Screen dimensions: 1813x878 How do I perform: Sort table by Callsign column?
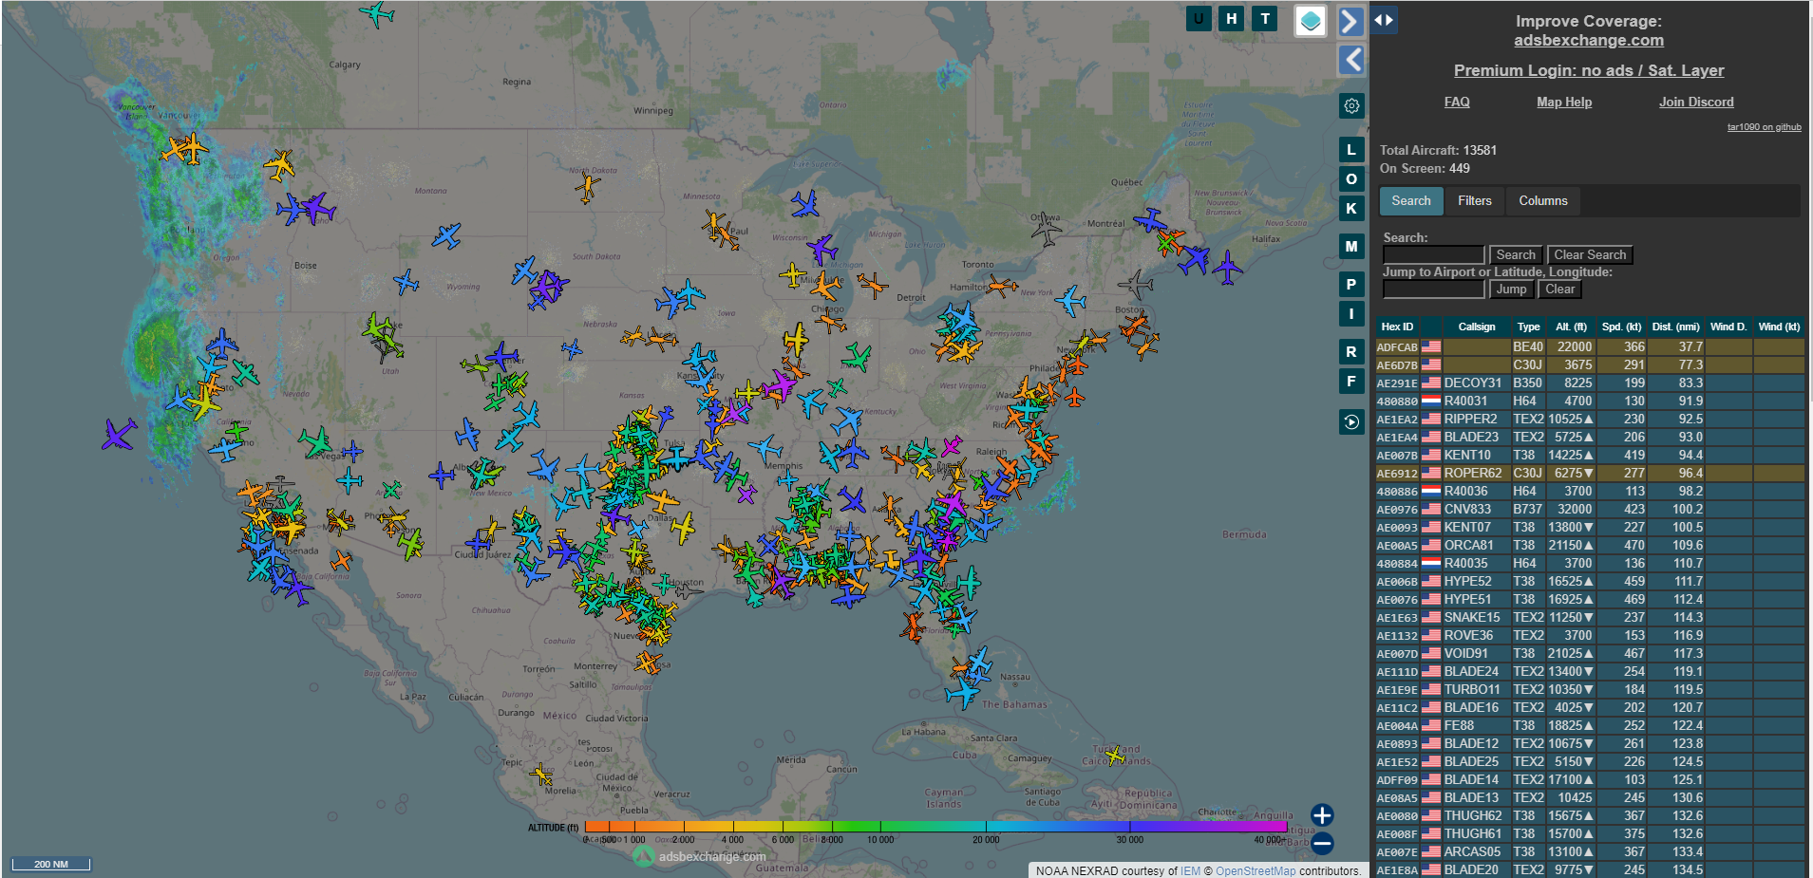[x=1477, y=327]
